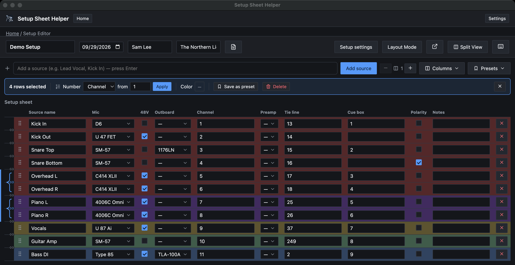The image size is (515, 265).
Task: Delete the Kick In row
Action: (x=501, y=123)
